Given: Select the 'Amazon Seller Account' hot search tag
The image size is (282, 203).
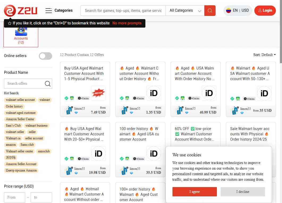Looking at the screenshot, I should pyautogui.click(x=21, y=164).
